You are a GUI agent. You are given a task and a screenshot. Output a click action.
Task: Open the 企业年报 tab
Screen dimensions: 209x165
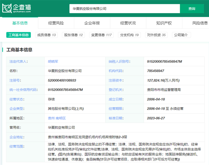[x=92, y=23]
